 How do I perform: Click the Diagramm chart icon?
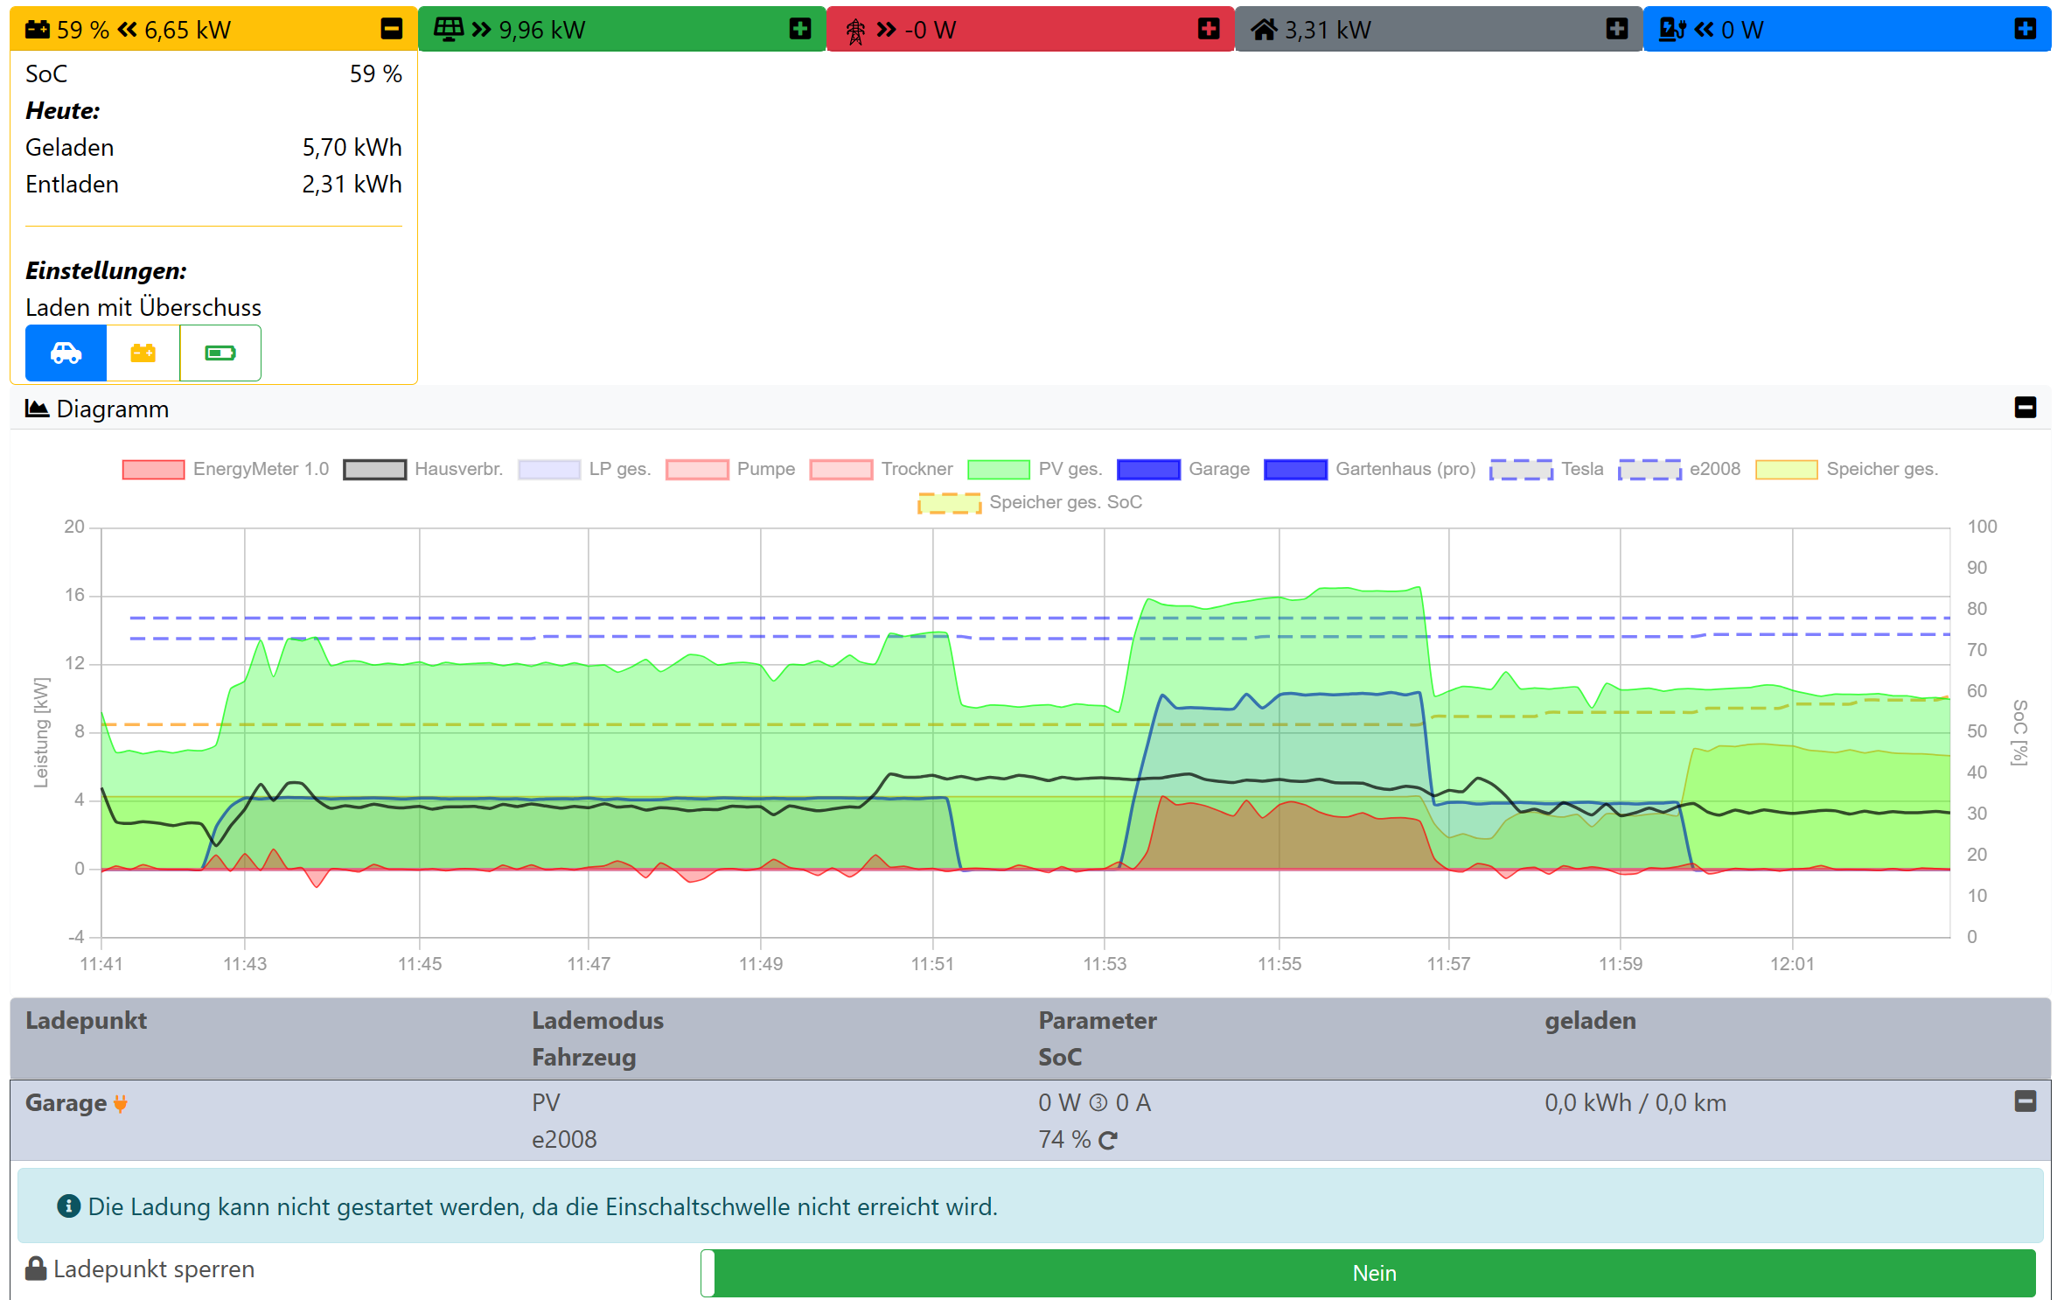pyautogui.click(x=37, y=409)
